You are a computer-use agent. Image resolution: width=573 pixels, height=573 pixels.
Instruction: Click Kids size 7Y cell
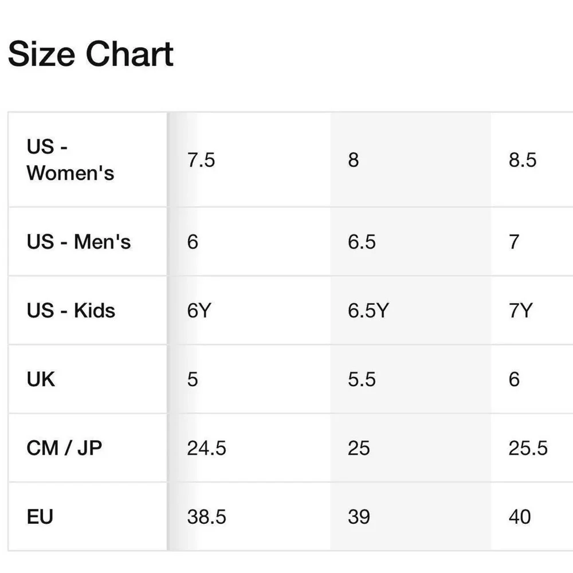click(x=520, y=311)
